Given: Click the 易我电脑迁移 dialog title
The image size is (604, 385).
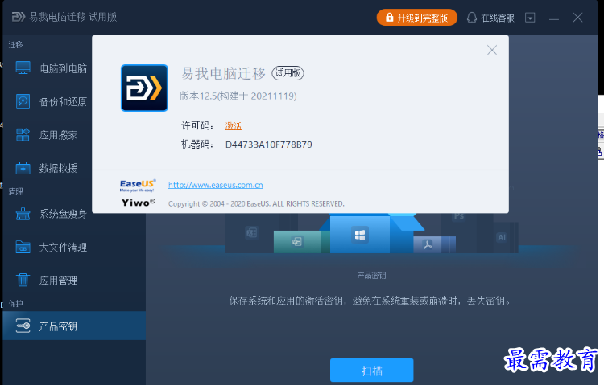Looking at the screenshot, I should (223, 73).
